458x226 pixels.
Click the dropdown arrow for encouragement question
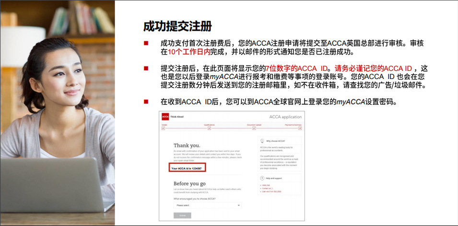click(x=239, y=205)
